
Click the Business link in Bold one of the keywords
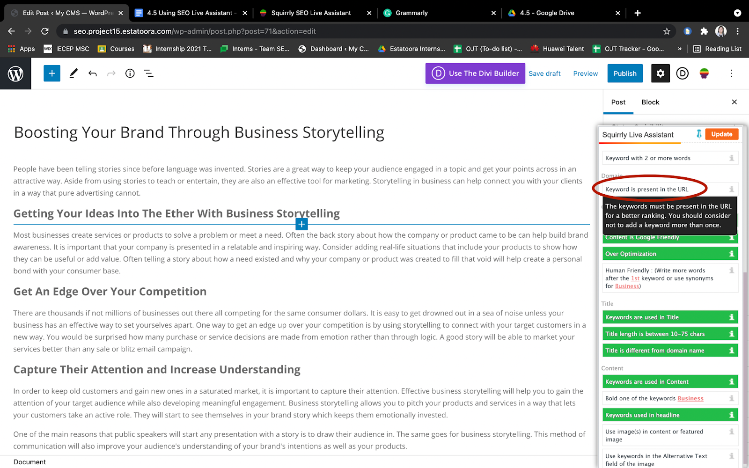click(x=690, y=398)
